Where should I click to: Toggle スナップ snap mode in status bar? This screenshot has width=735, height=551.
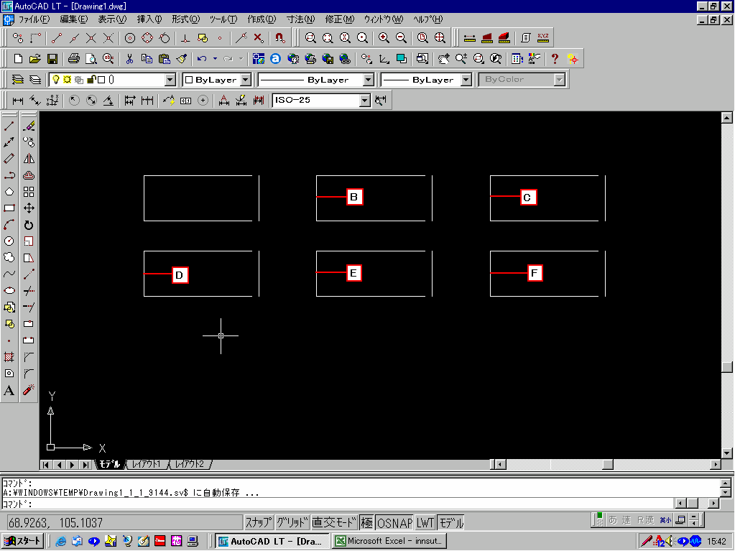259,522
